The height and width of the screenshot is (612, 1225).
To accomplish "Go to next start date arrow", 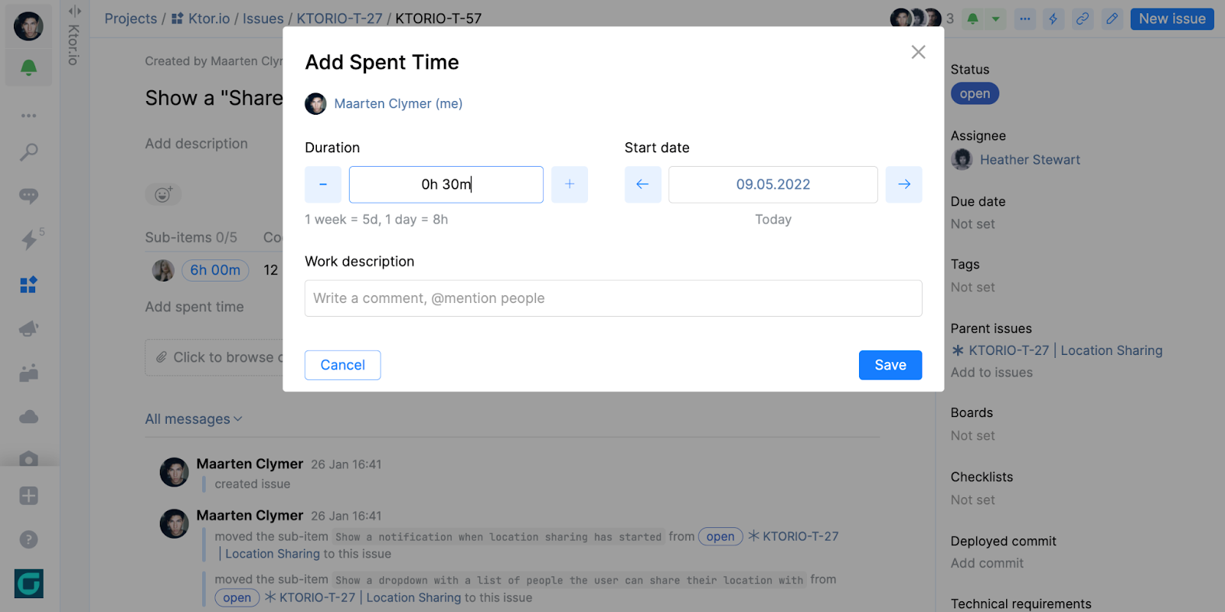I will [x=903, y=184].
